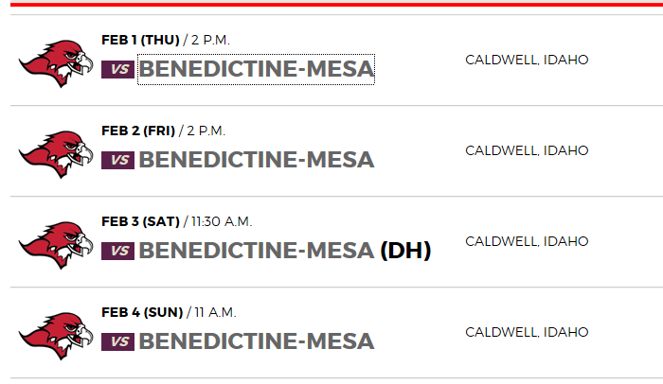Click the hawk logo next to the Feb 4 game

pos(56,335)
